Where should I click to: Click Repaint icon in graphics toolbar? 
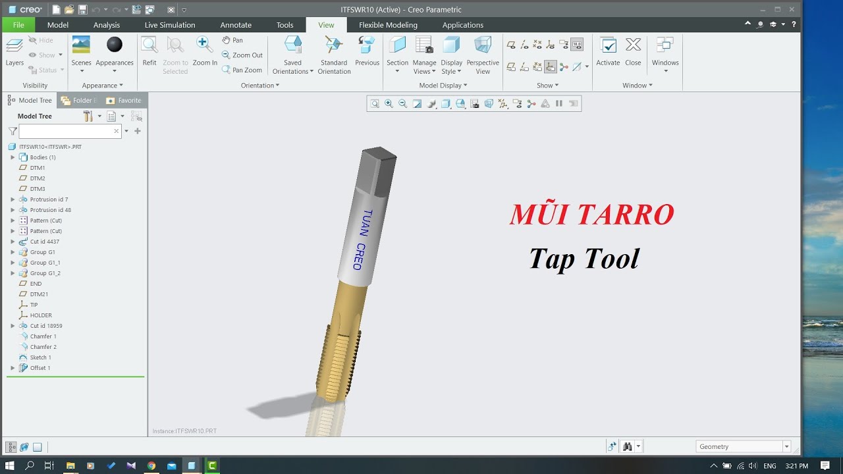pos(417,103)
